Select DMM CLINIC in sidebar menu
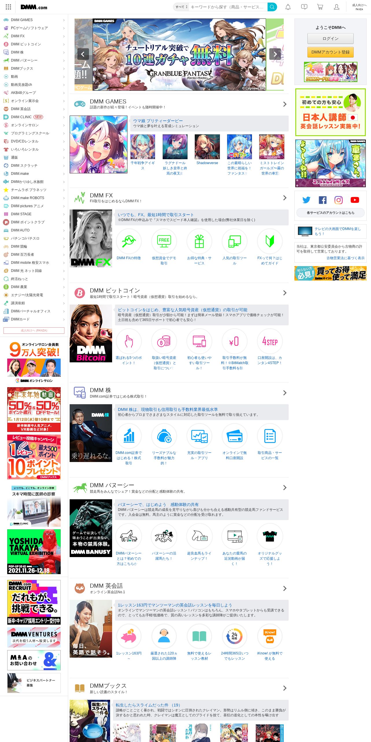This screenshot has height=742, width=371. click(x=34, y=117)
